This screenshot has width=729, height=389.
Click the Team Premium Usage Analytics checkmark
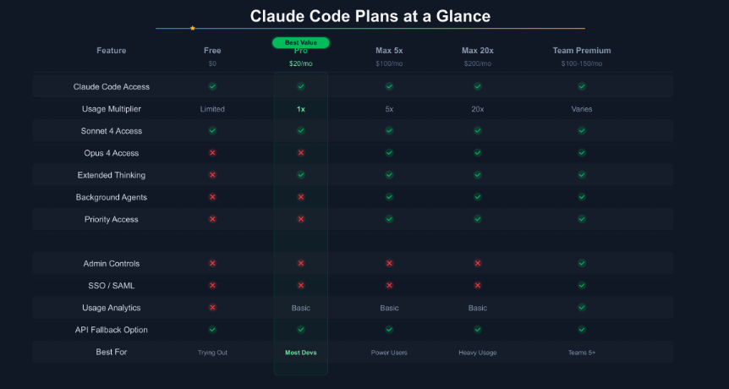[x=582, y=308]
